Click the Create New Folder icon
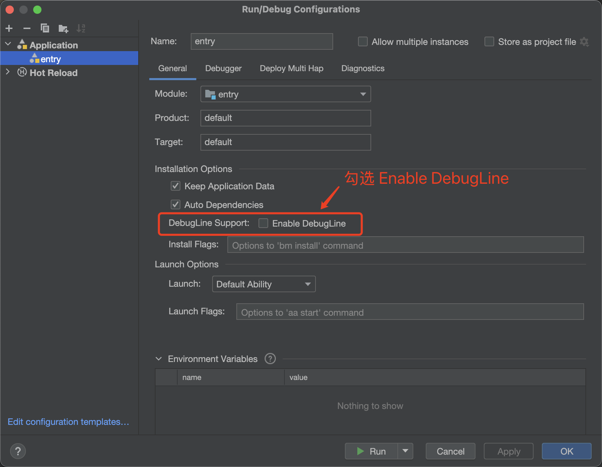Image resolution: width=602 pixels, height=467 pixels. click(x=63, y=28)
